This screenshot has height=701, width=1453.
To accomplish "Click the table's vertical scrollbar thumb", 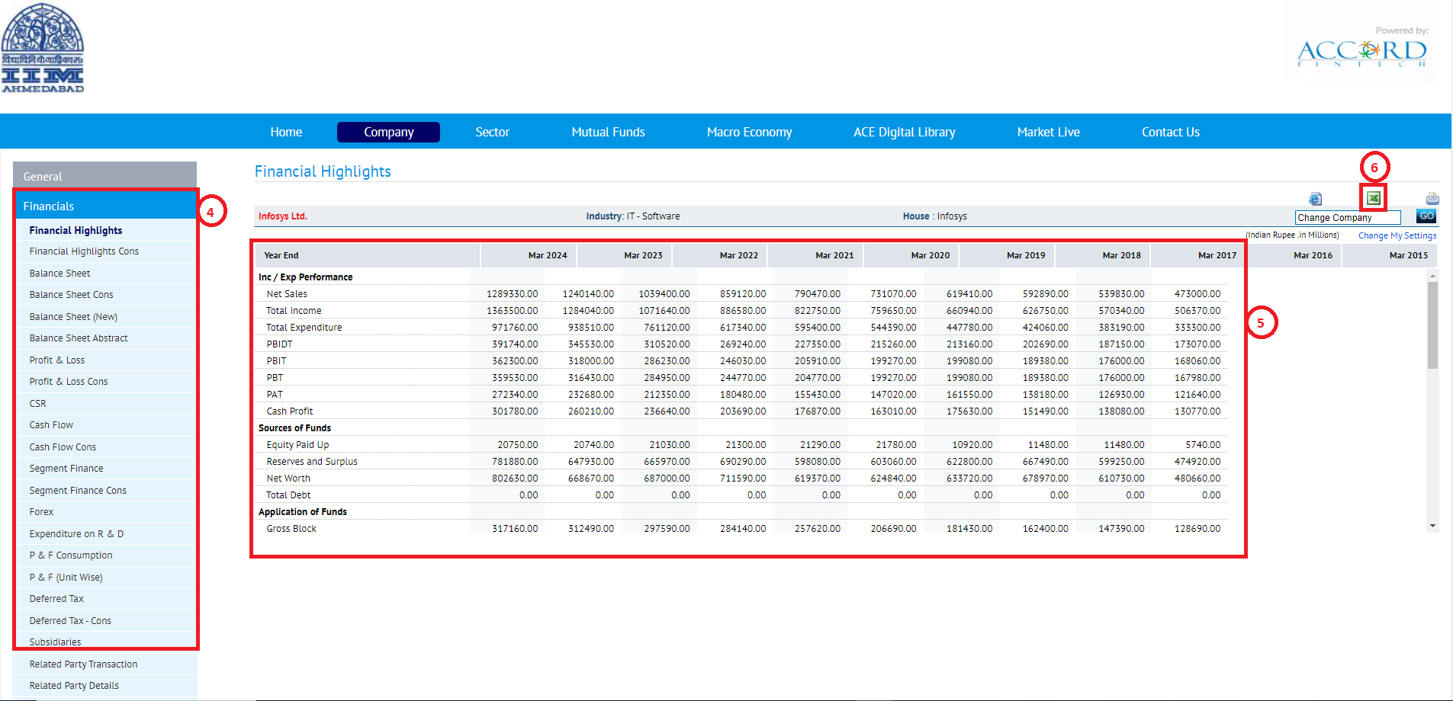I will tap(1432, 325).
